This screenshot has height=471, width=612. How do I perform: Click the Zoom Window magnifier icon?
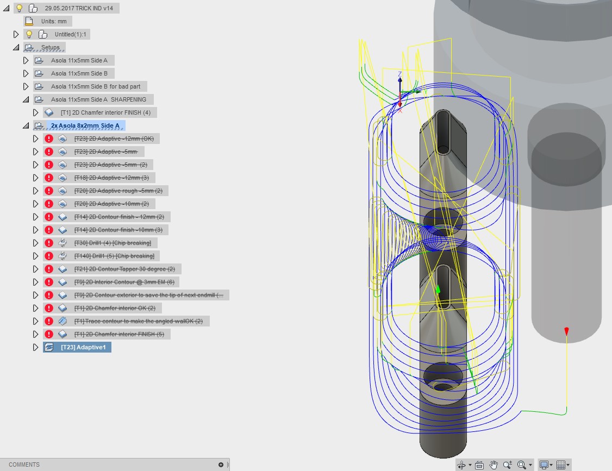click(521, 465)
